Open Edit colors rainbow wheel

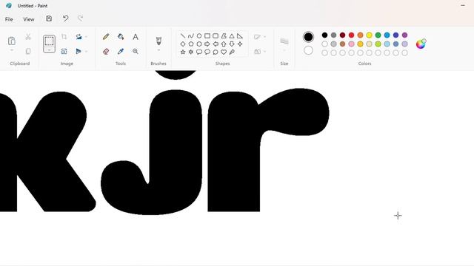coord(421,44)
